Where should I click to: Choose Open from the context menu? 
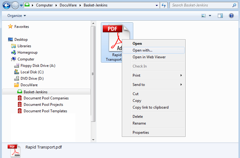click(x=154, y=44)
